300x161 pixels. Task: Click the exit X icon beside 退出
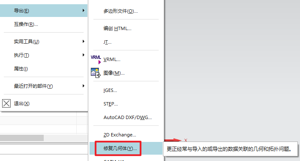coord(6,103)
